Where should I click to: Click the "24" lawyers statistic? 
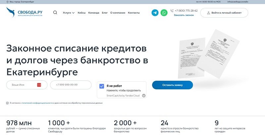point(164,123)
